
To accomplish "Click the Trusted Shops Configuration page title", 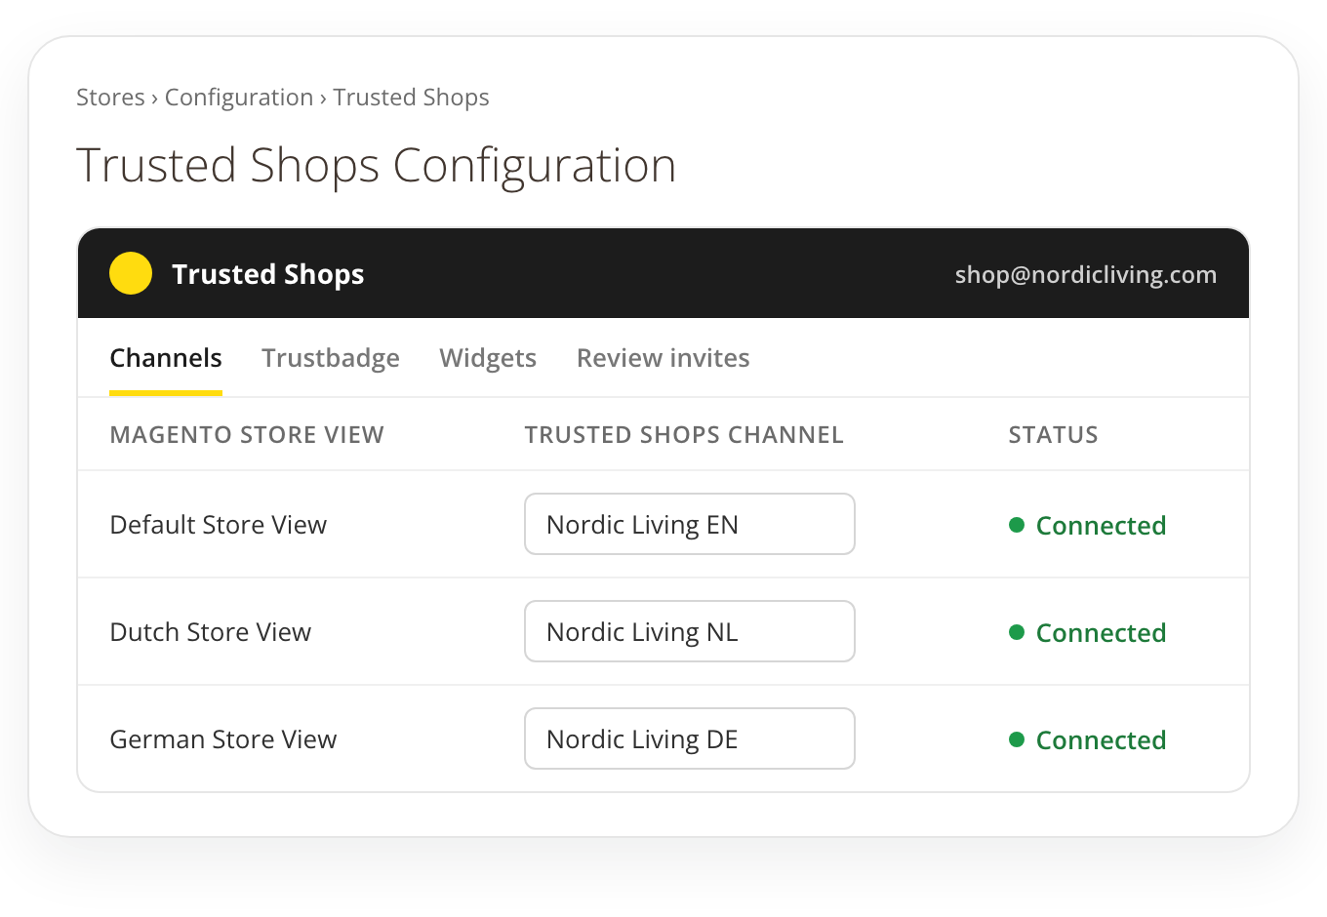I will 377,166.
